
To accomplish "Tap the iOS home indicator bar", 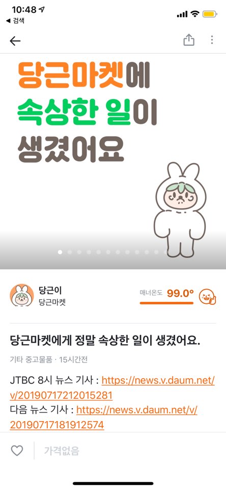I will [113, 483].
